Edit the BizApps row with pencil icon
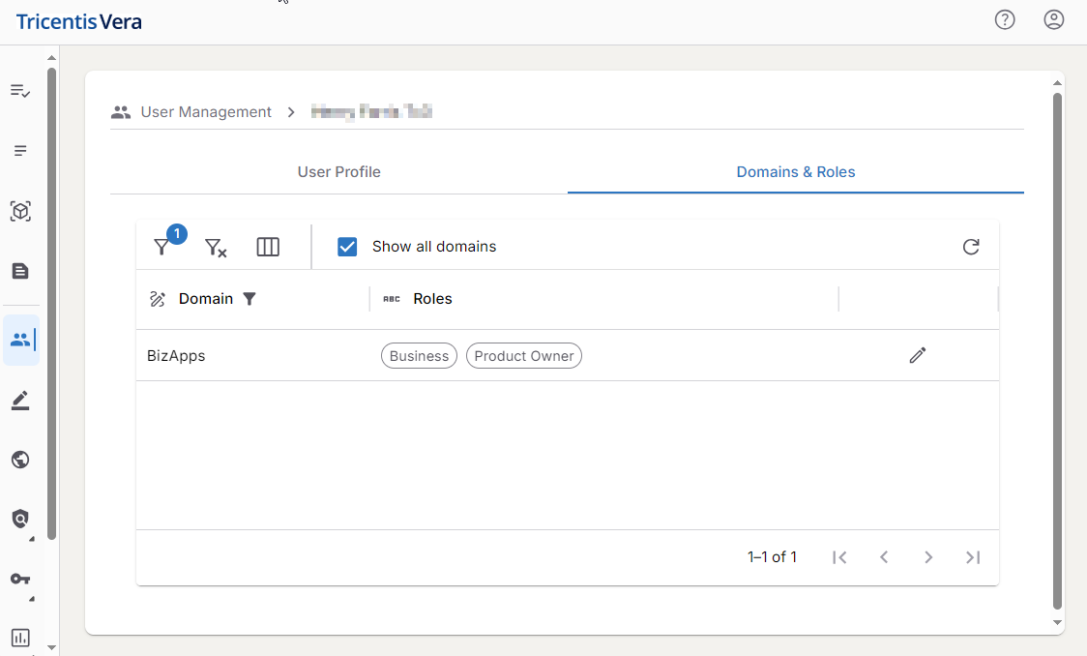1087x656 pixels. point(918,355)
